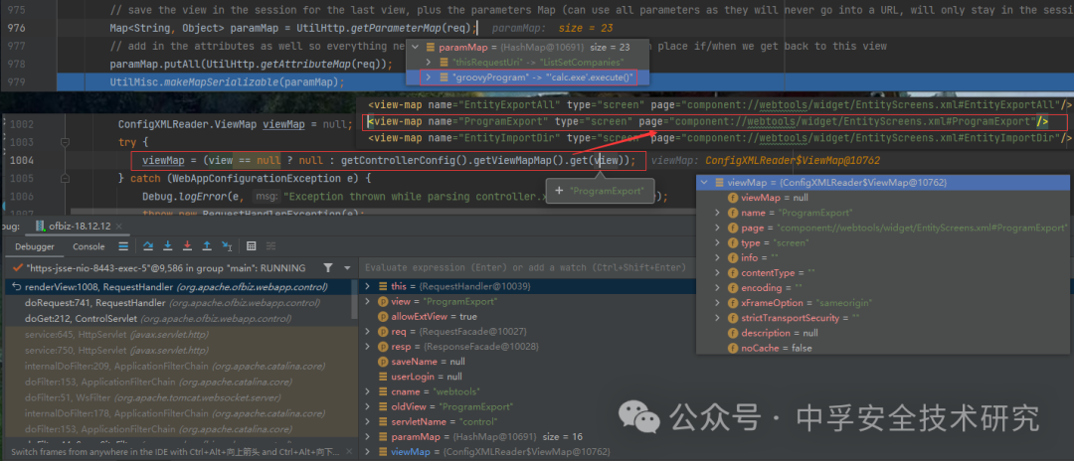Click the Run to Cursor icon
The width and height of the screenshot is (1074, 461).
[x=227, y=246]
